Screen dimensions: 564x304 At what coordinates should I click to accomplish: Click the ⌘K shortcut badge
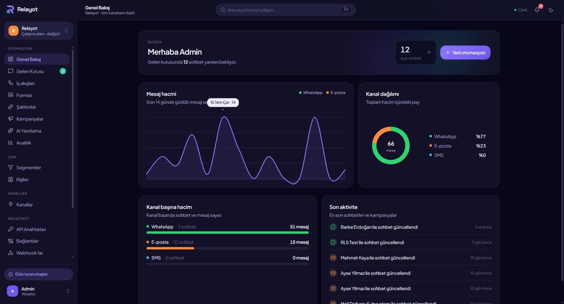(x=346, y=10)
